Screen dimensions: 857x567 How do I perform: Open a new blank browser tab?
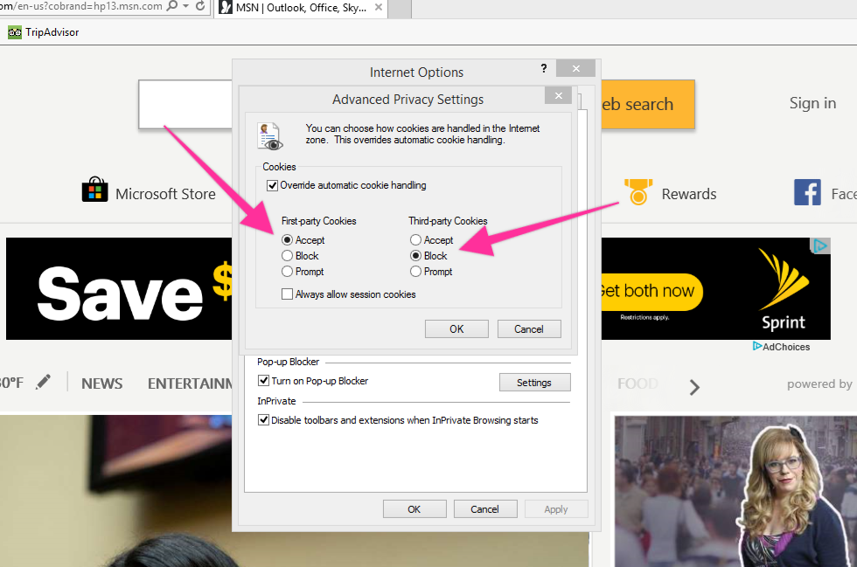tap(400, 9)
